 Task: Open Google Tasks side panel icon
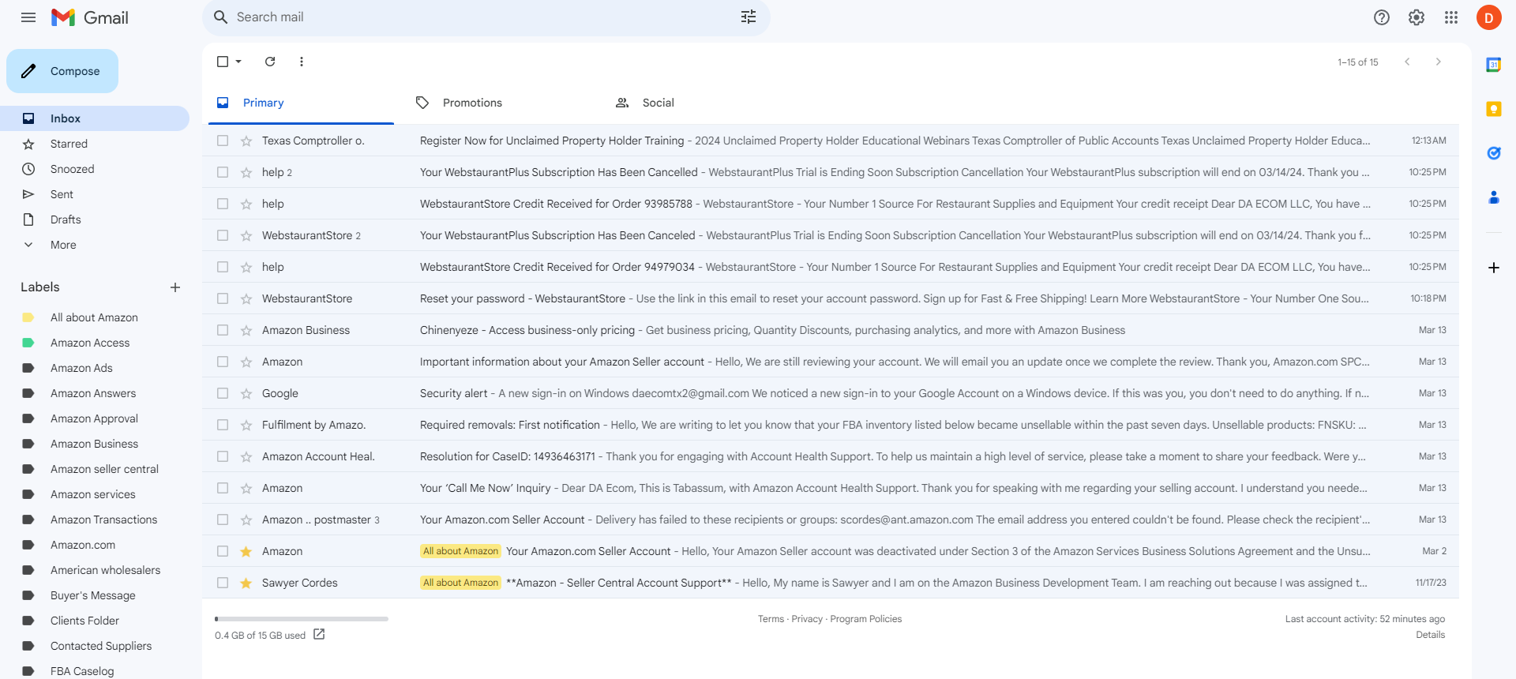1494,153
